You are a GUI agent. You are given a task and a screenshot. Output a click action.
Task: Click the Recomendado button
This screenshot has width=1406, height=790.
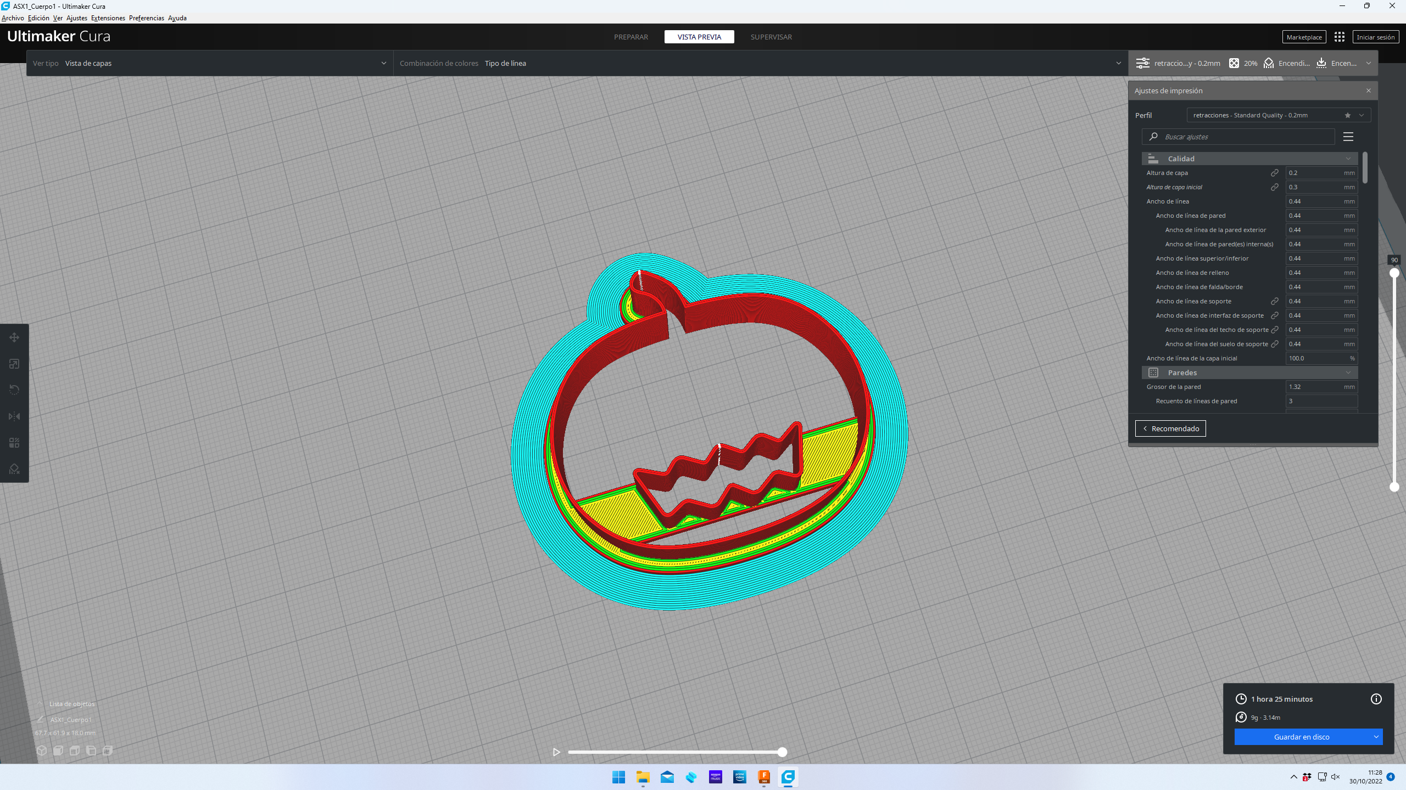click(x=1170, y=428)
